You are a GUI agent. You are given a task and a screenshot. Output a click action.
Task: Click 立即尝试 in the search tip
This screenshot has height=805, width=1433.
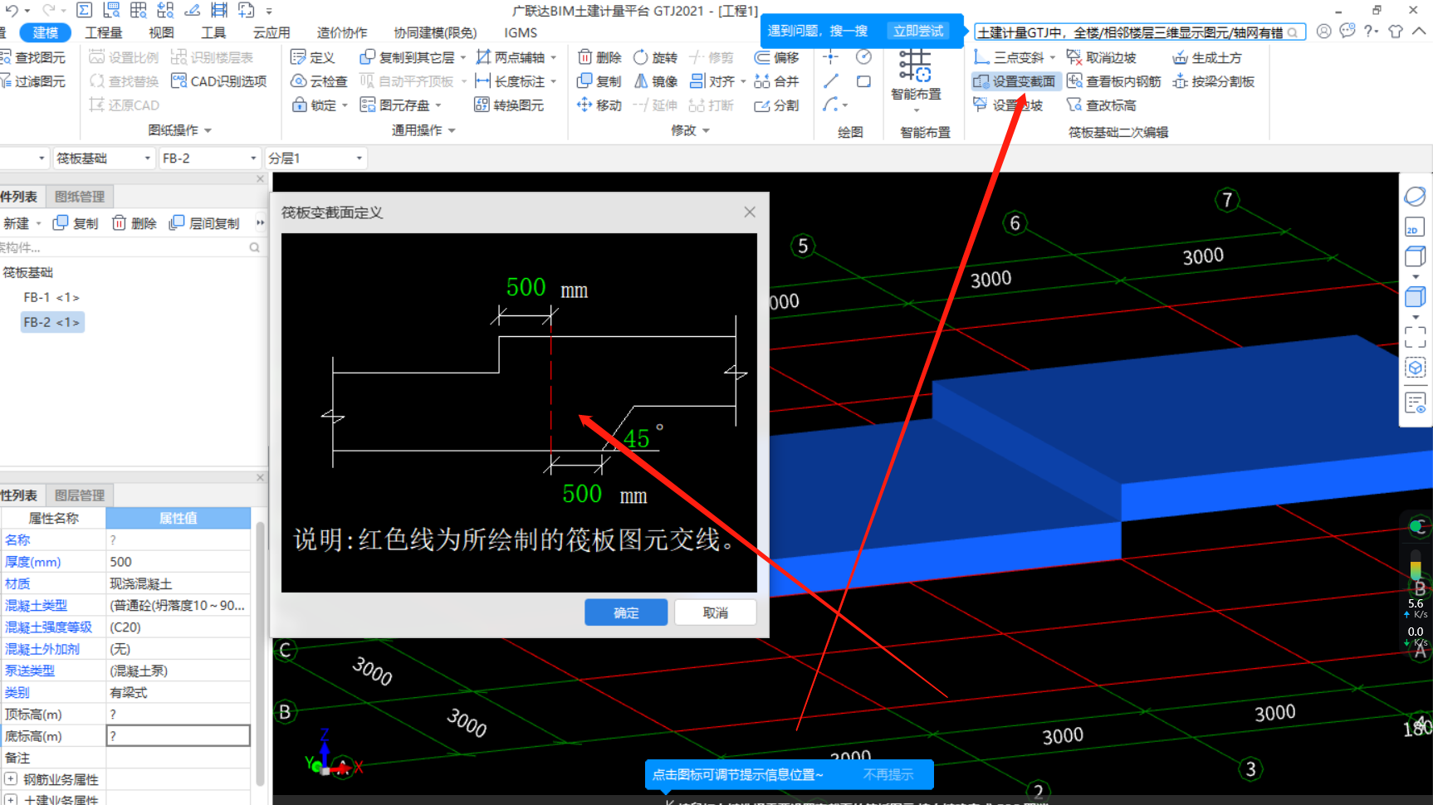pyautogui.click(x=917, y=31)
